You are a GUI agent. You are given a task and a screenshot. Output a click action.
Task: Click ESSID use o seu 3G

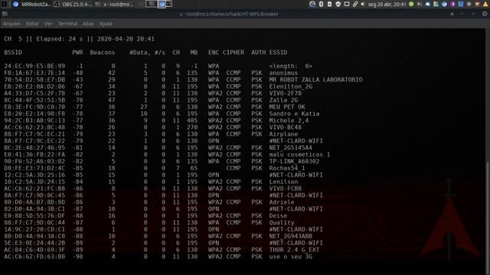[291, 257]
